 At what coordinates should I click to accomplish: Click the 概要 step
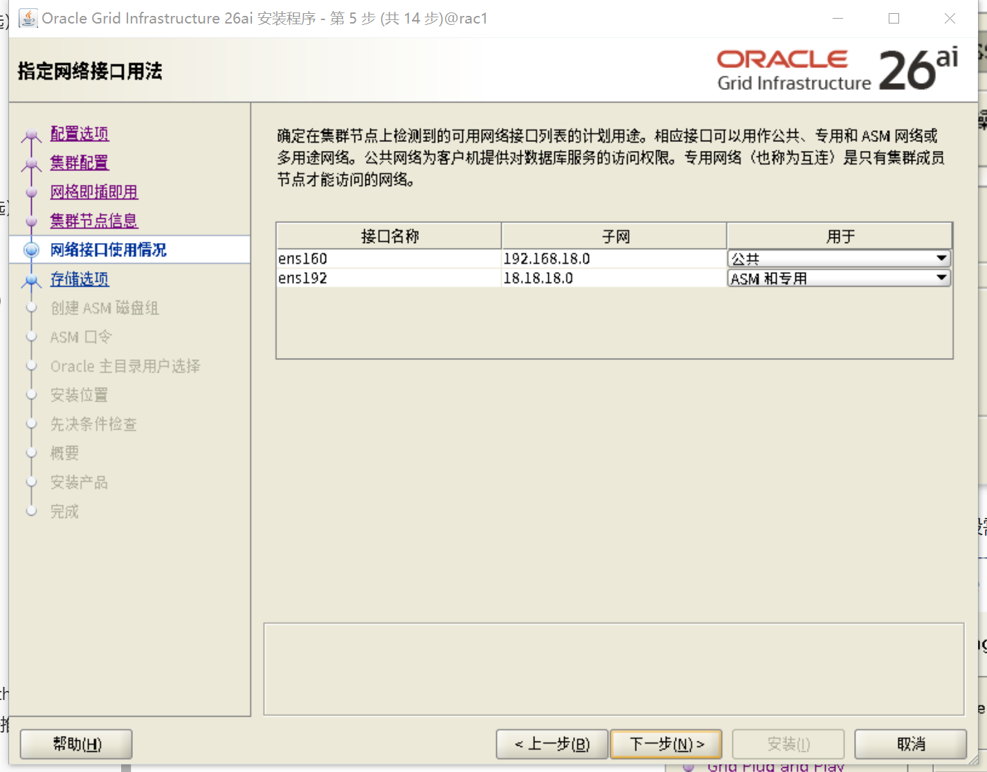(64, 454)
